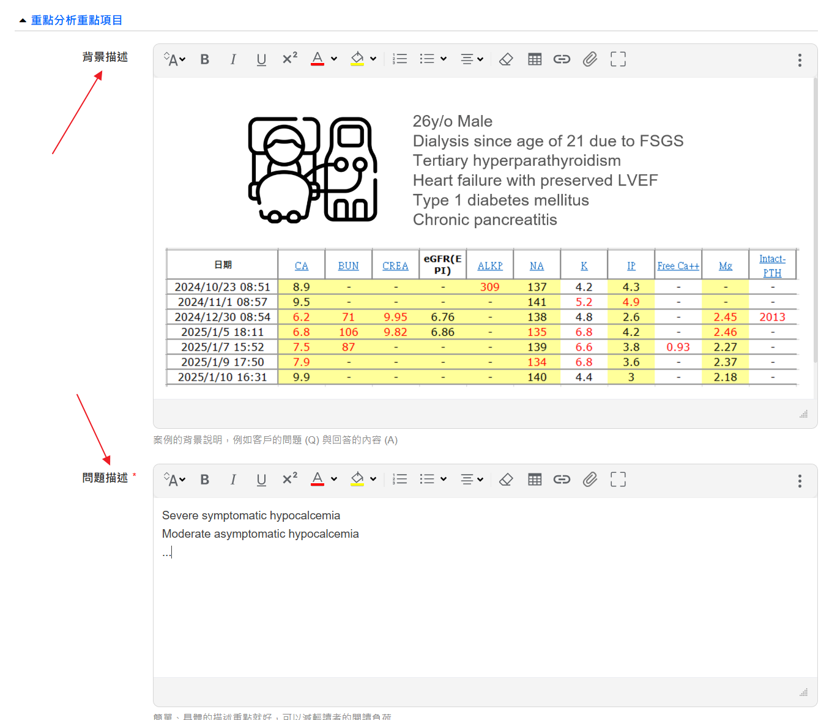Viewport: 832px width, 720px height.
Task: Attach file via paperclip in problem editor
Action: pyautogui.click(x=590, y=480)
